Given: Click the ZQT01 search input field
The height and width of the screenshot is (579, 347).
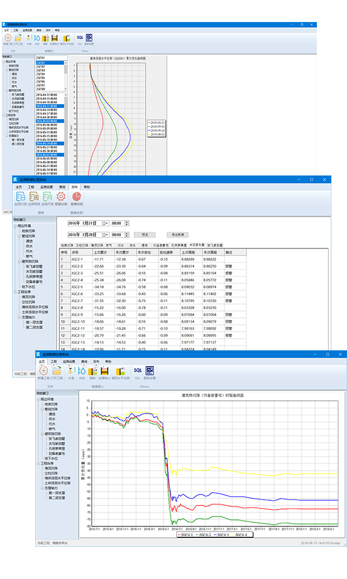Looking at the screenshot, I should tap(51, 58).
